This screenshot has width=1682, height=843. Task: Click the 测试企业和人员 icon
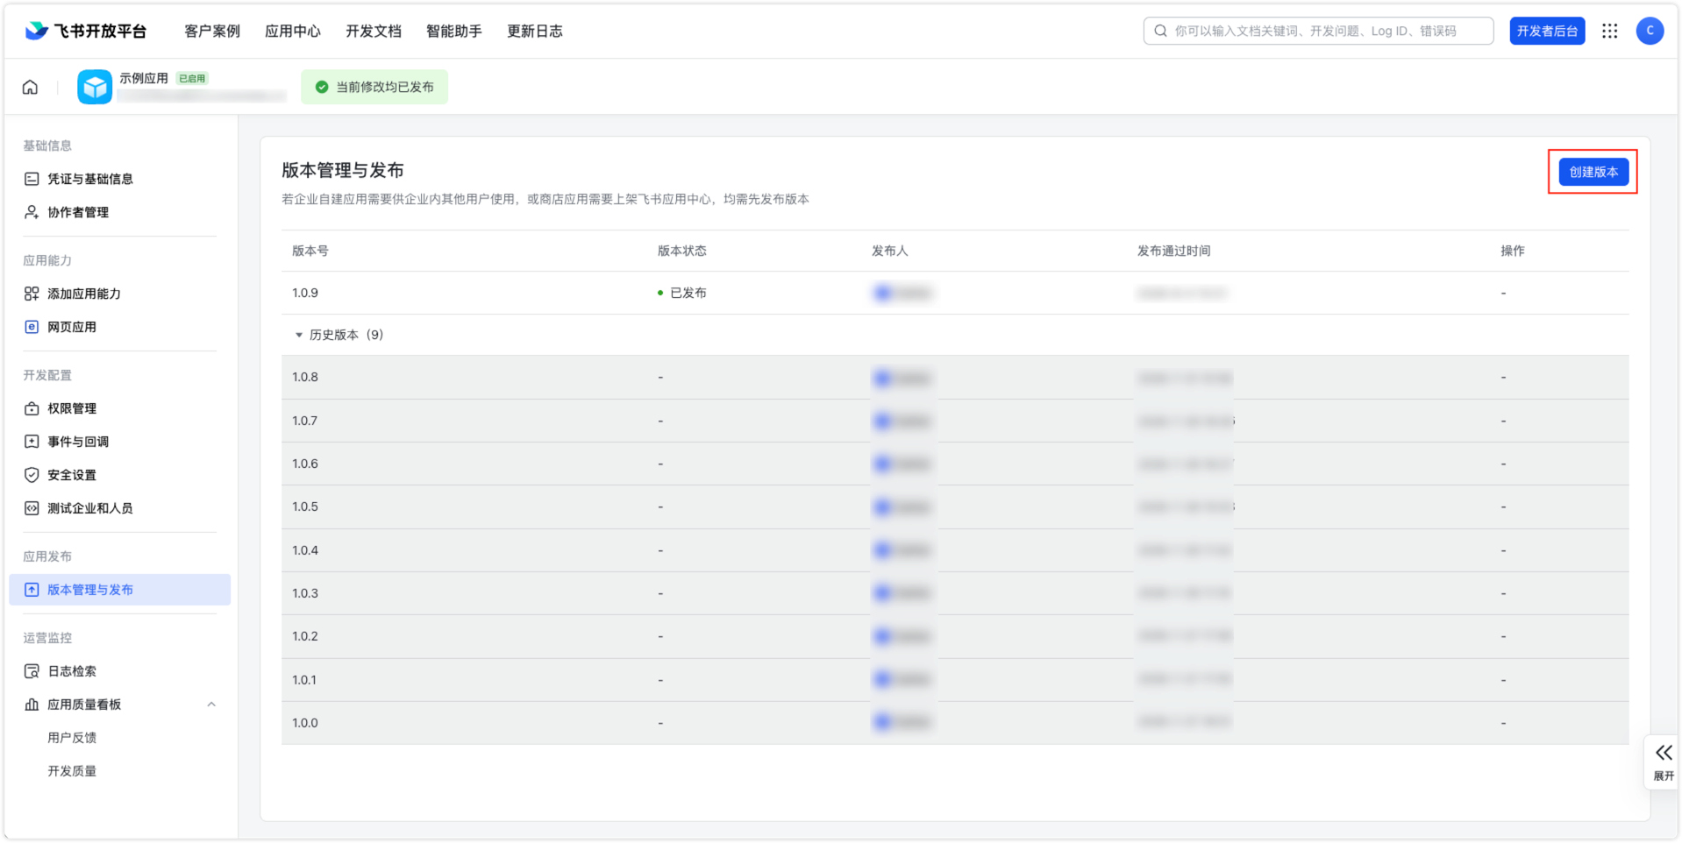(x=32, y=508)
